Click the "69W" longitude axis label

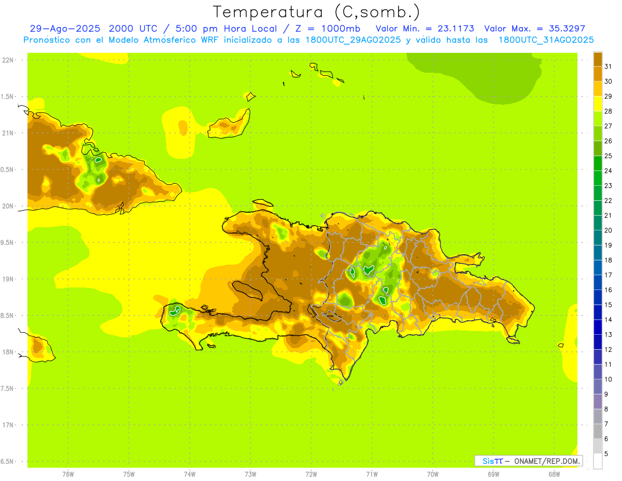(493, 474)
